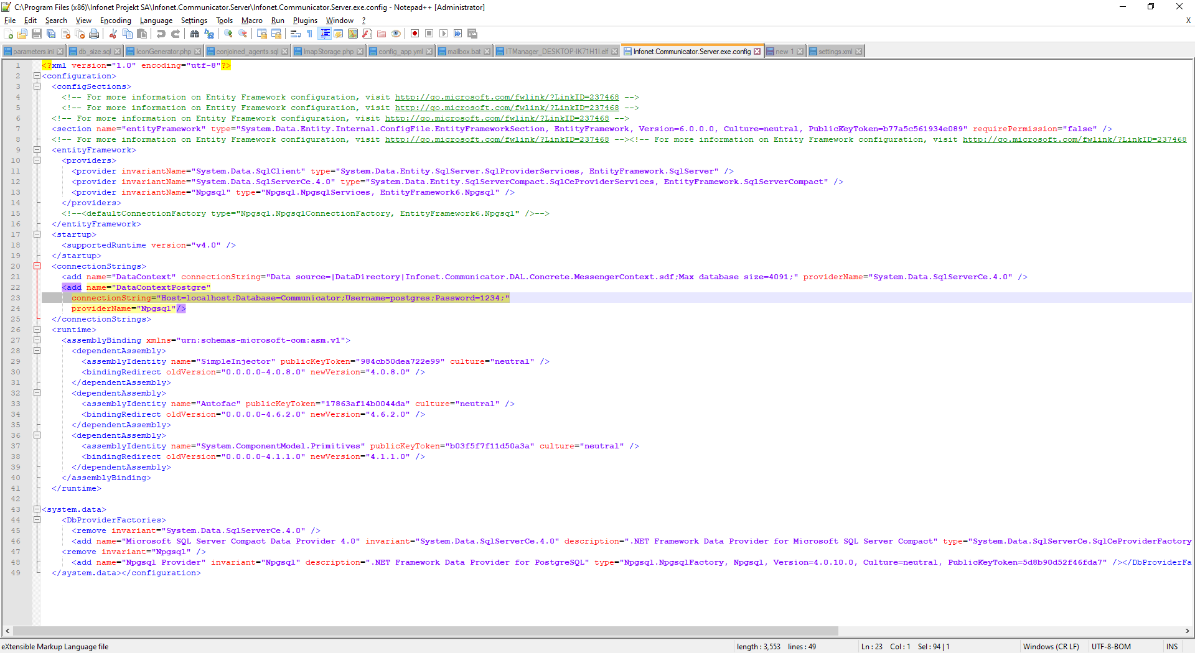Collapse entityFramework fold on line 9

click(37, 150)
